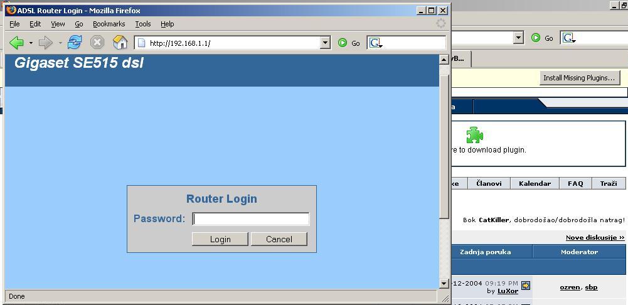Open the Go menu
The width and height of the screenshot is (628, 305).
pos(79,24)
